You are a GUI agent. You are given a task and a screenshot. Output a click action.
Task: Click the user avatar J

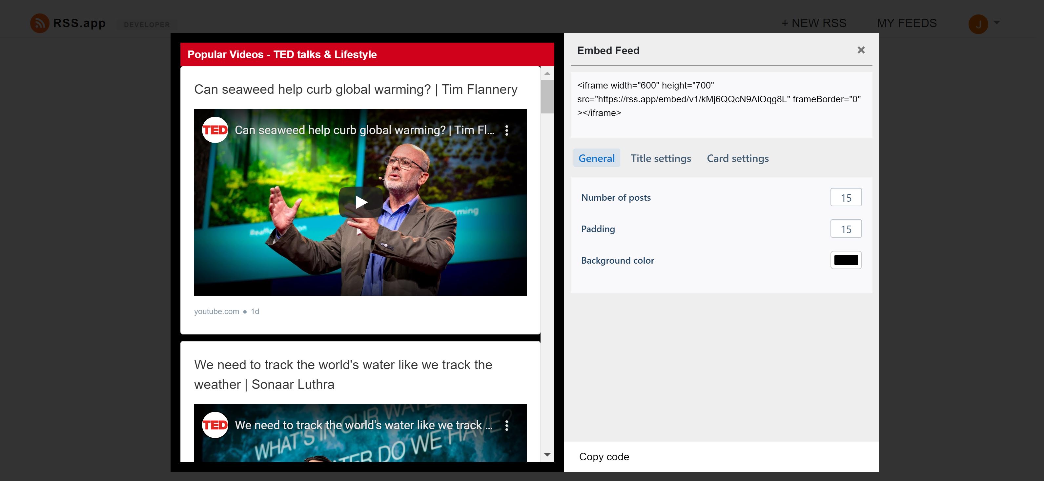(978, 24)
